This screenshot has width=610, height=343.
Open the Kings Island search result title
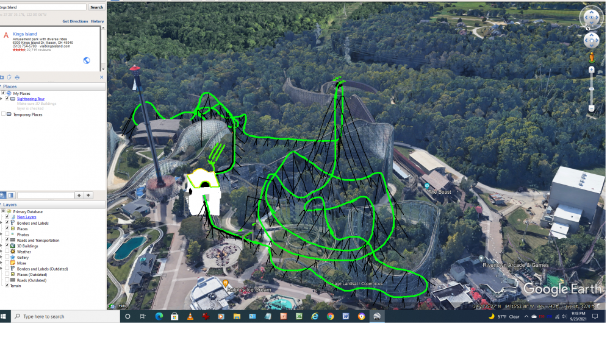[24, 34]
